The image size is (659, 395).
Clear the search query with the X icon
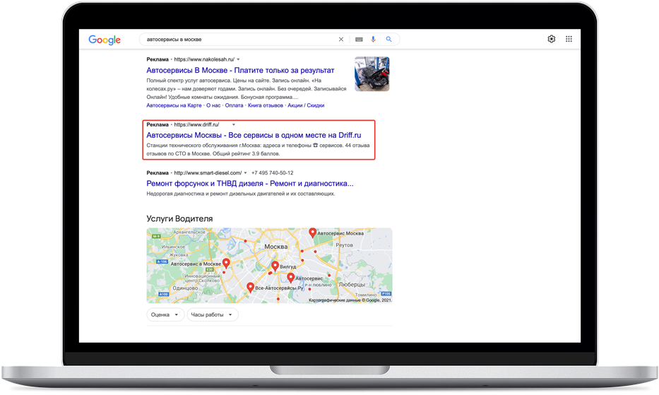point(341,40)
